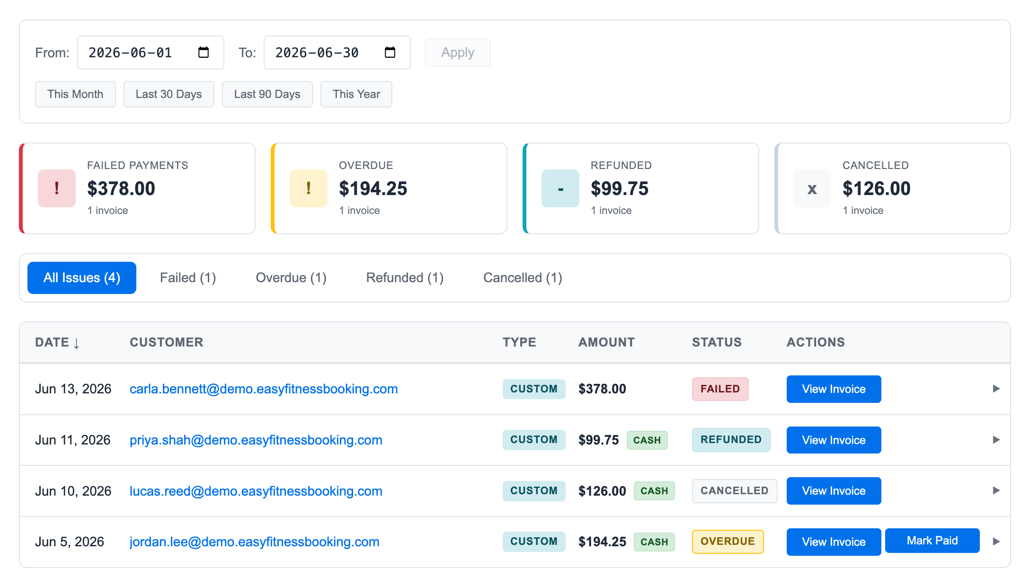Expand the carla.bennett row details arrow

[996, 389]
